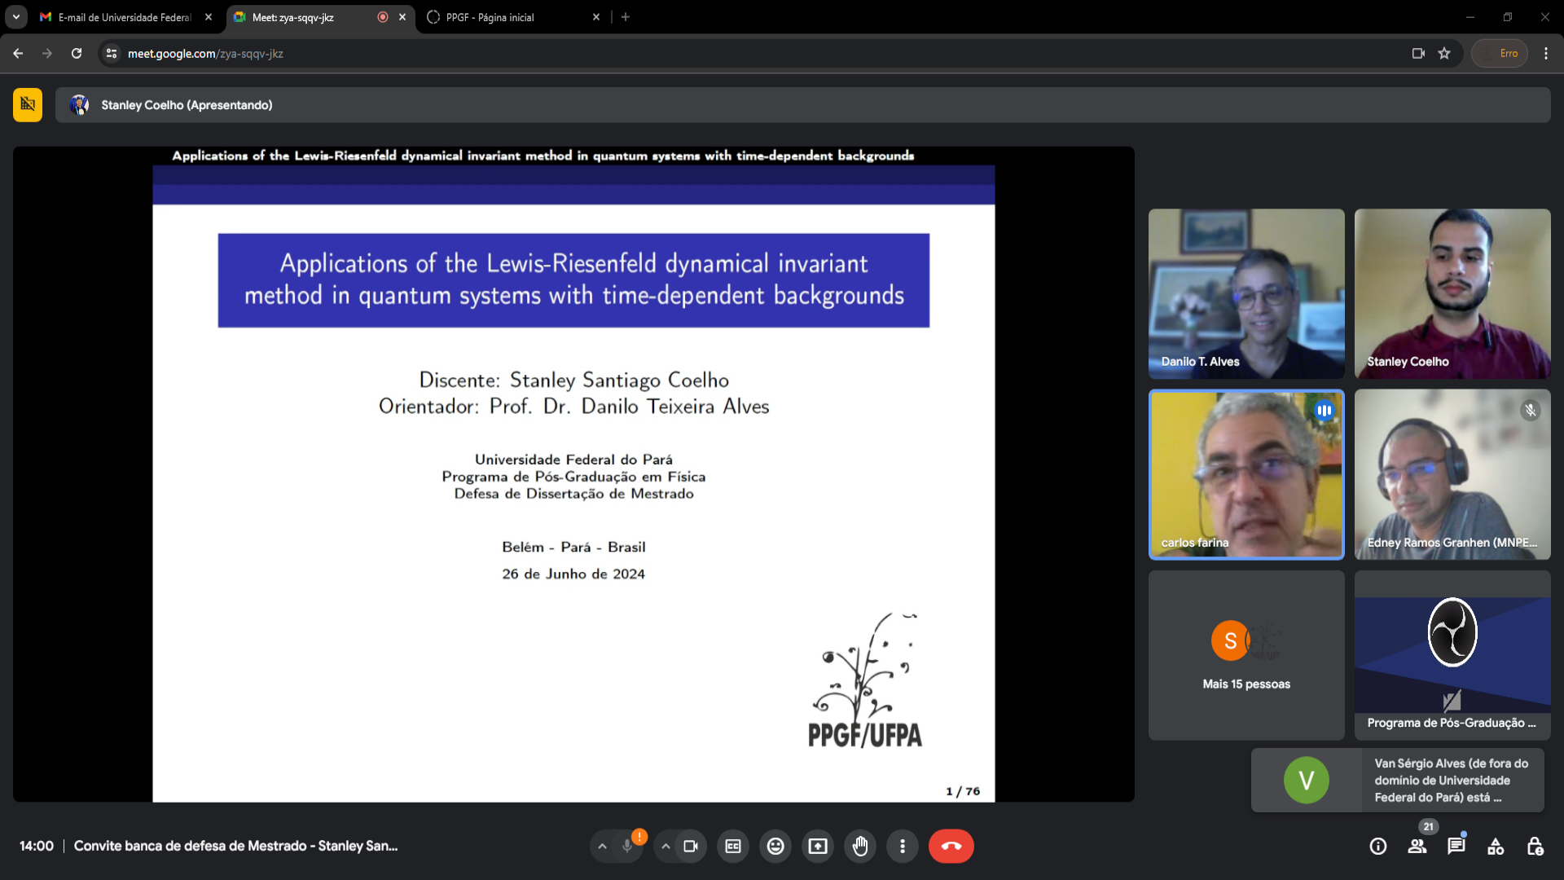Expand camera video settings arrow
The image size is (1564, 880).
tap(666, 846)
